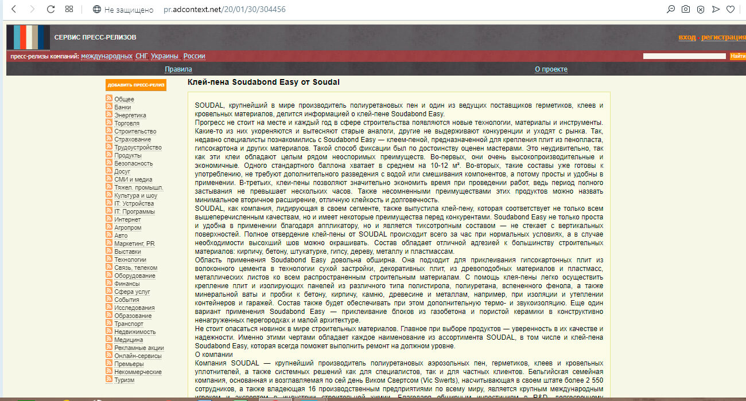746x401 pixels.
Task: Open the Маркетинг, PR category
Action: pos(134,243)
